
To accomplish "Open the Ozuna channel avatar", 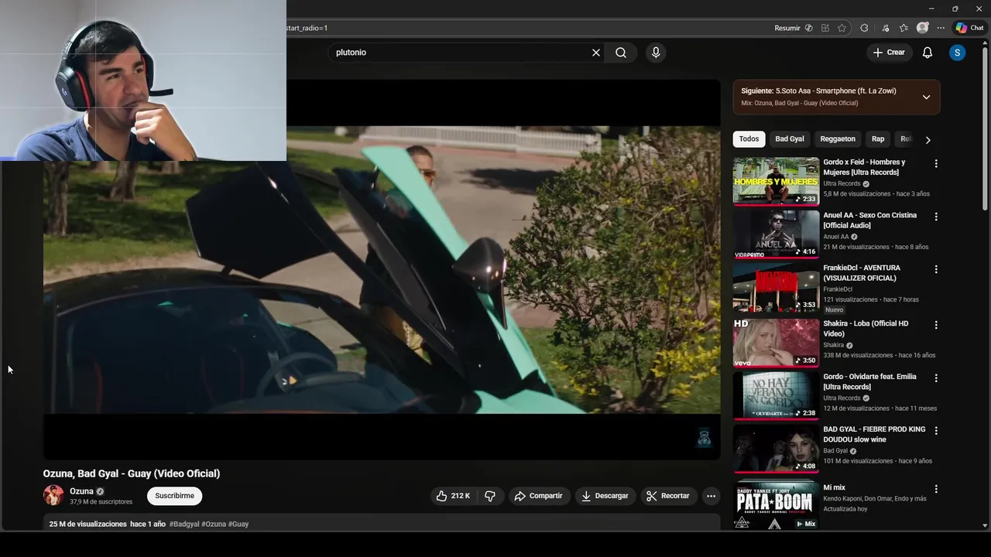I will click(x=53, y=495).
